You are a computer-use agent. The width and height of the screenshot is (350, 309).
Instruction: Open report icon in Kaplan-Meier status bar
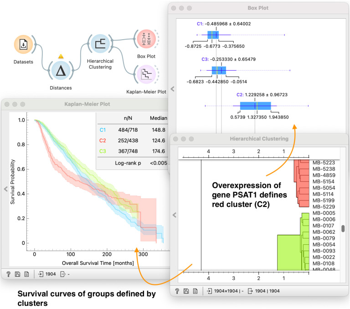[x=26, y=274]
